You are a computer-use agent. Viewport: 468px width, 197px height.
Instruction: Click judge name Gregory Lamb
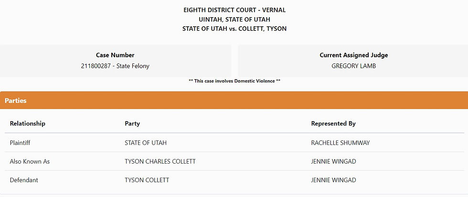(x=353, y=66)
